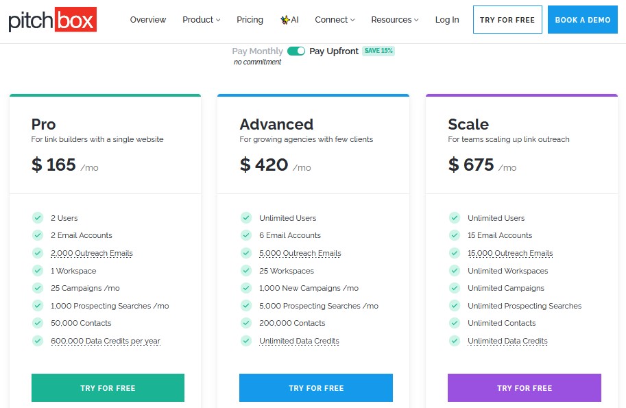Click Try For Free under the Pro plan
Viewport: 626px width, 408px height.
click(108, 387)
